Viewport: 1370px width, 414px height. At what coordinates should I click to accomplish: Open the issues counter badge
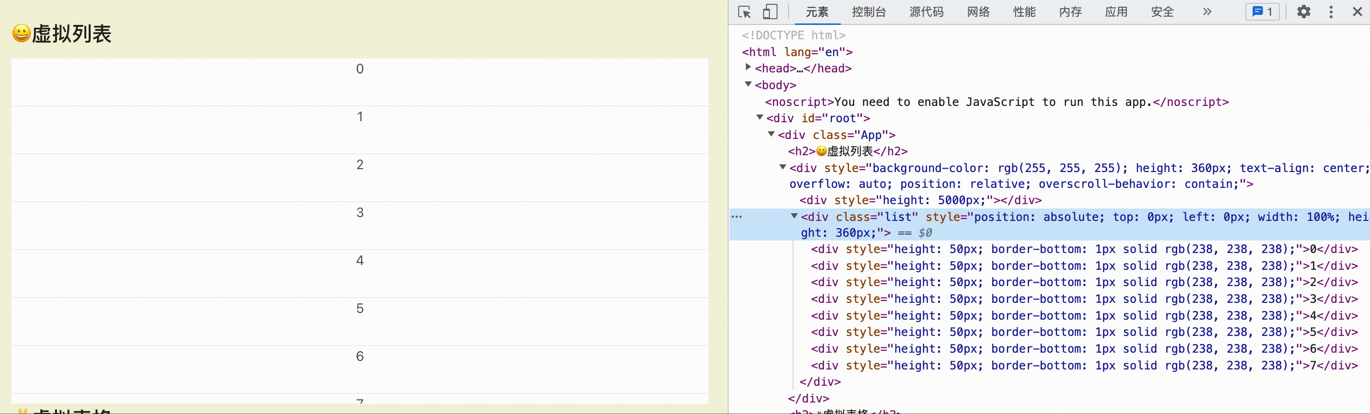click(x=1262, y=11)
